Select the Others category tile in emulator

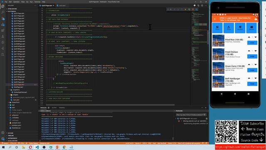tap(251, 28)
